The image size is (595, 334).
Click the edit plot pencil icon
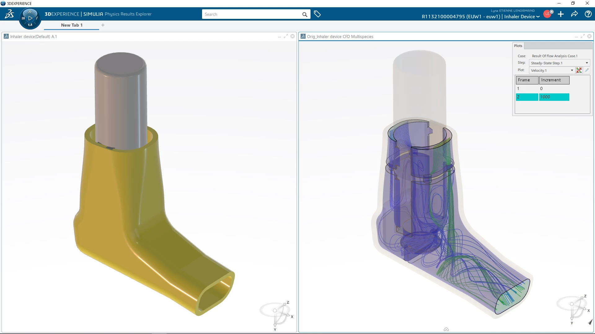pyautogui.click(x=587, y=71)
